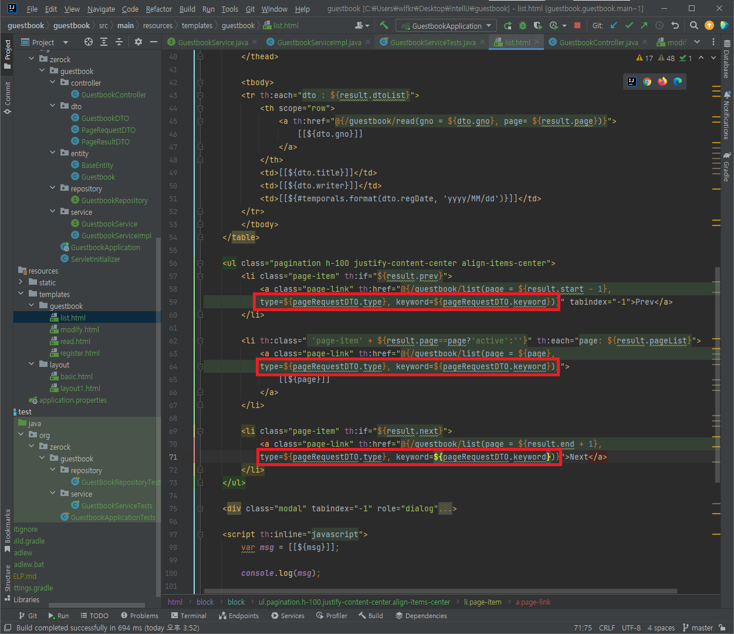Hide the Project panel with minus icon

[154, 42]
